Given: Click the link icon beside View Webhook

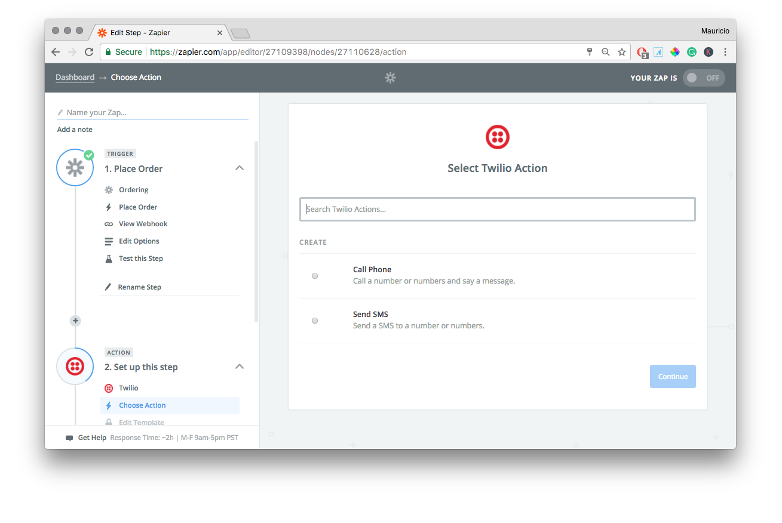Looking at the screenshot, I should (x=109, y=224).
